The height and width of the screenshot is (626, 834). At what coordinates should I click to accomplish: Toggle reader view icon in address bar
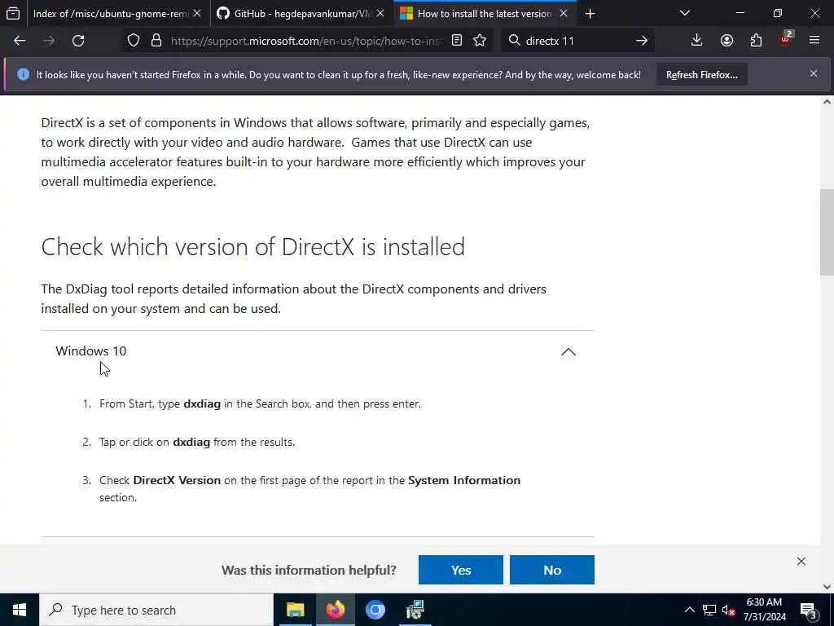tap(456, 41)
